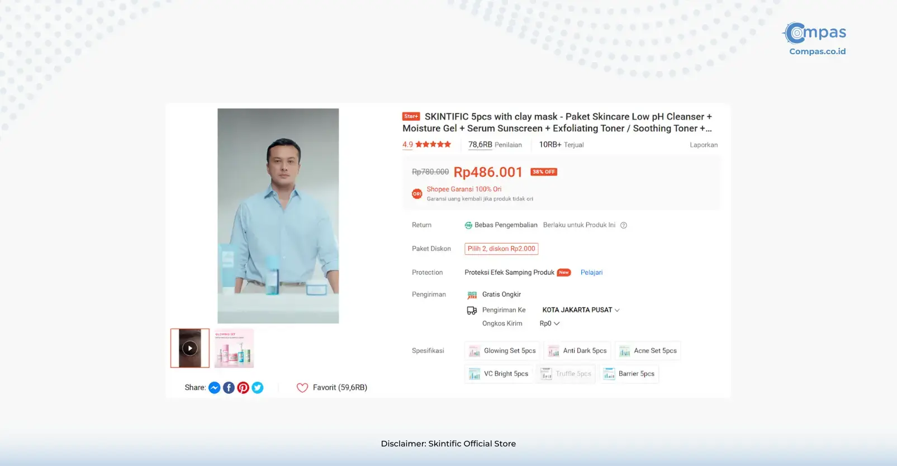Screen dimensions: 897x466
Task: Share product on Facebook icon
Action: tap(229, 388)
